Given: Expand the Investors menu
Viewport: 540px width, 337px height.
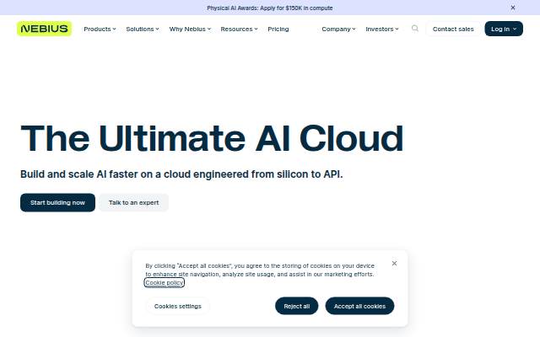Looking at the screenshot, I should point(382,29).
